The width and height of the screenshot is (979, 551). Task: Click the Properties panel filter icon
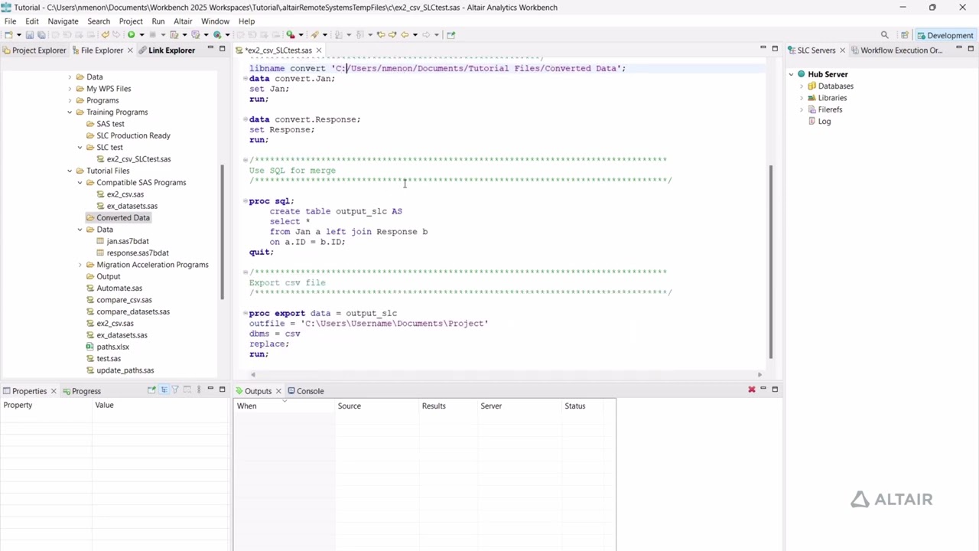point(175,390)
